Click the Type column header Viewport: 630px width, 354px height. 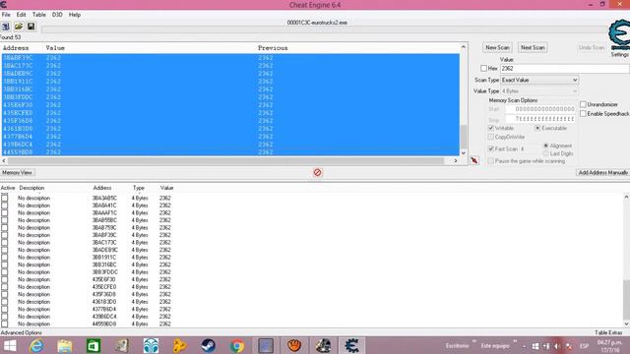click(139, 188)
